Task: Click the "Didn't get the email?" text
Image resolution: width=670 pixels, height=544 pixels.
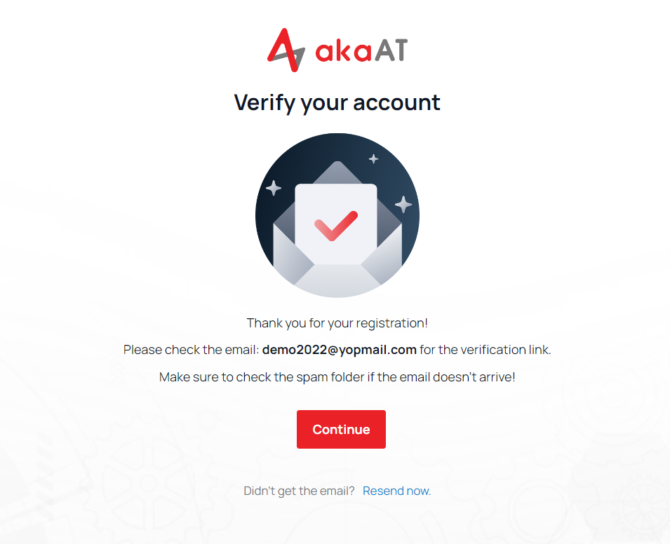Action: (299, 491)
